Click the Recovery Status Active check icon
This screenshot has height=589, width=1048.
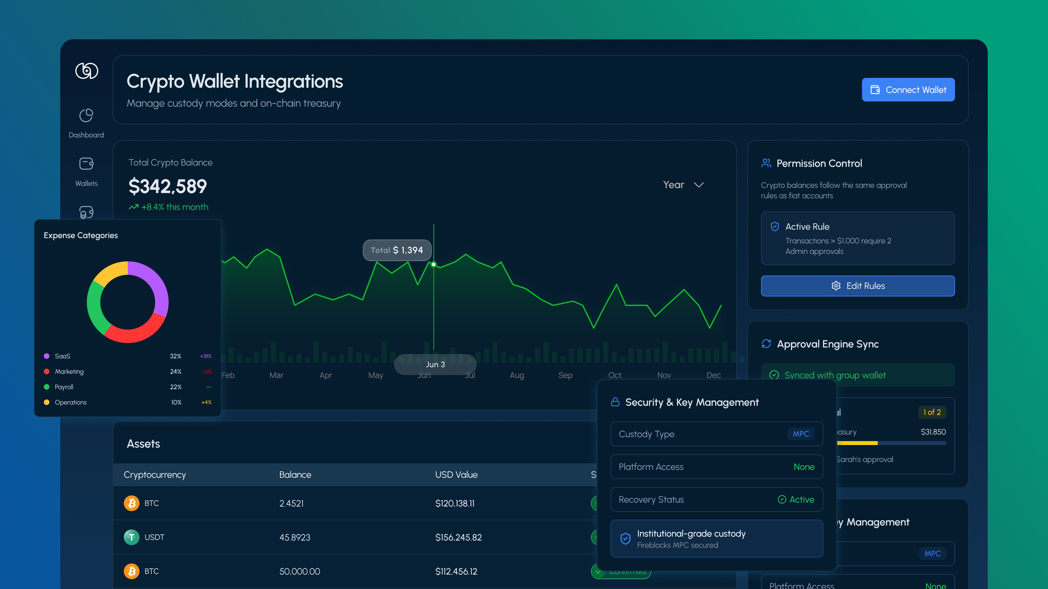pyautogui.click(x=782, y=500)
